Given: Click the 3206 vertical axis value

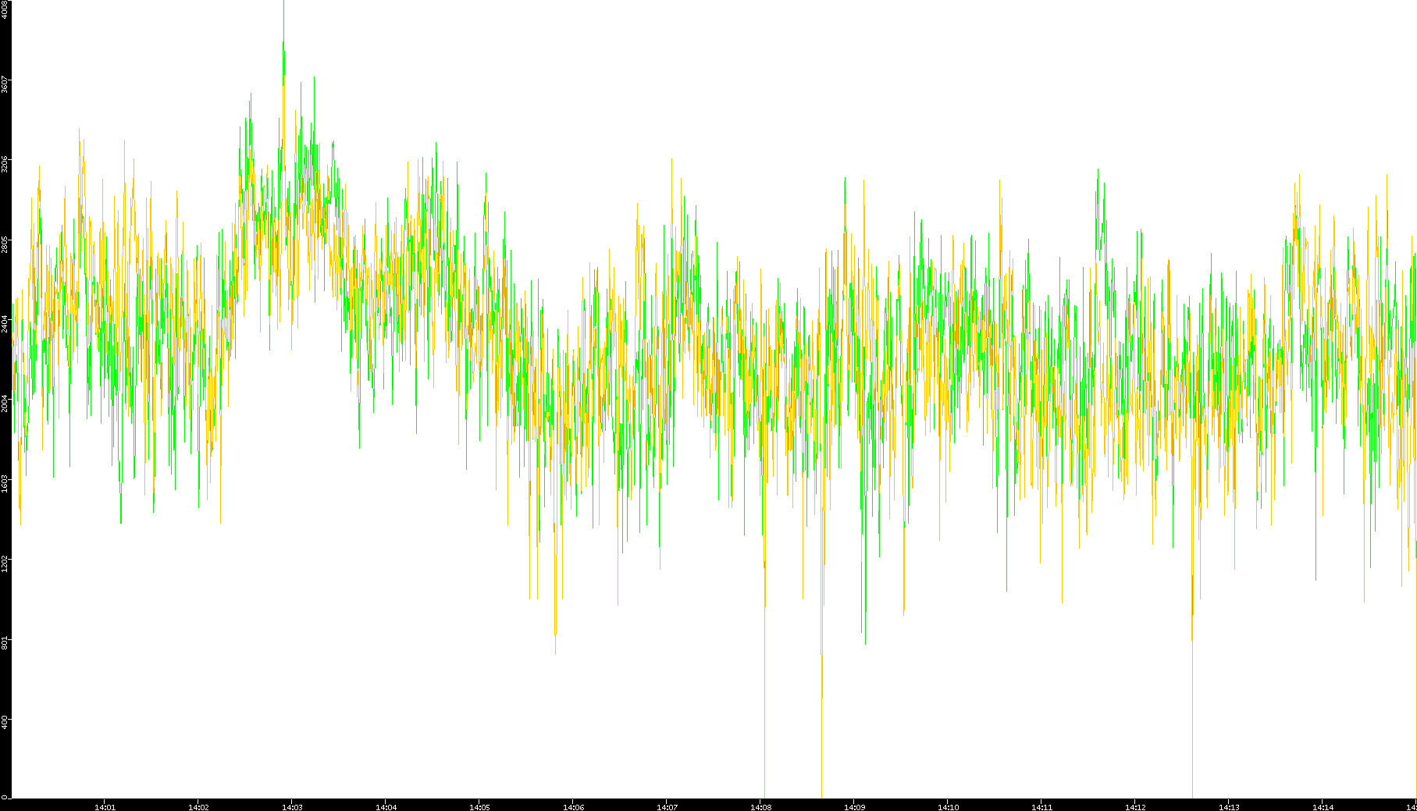Looking at the screenshot, I should 5,165.
